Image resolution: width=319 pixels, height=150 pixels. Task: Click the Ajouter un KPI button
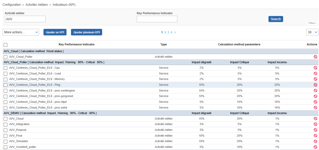coord(55,32)
